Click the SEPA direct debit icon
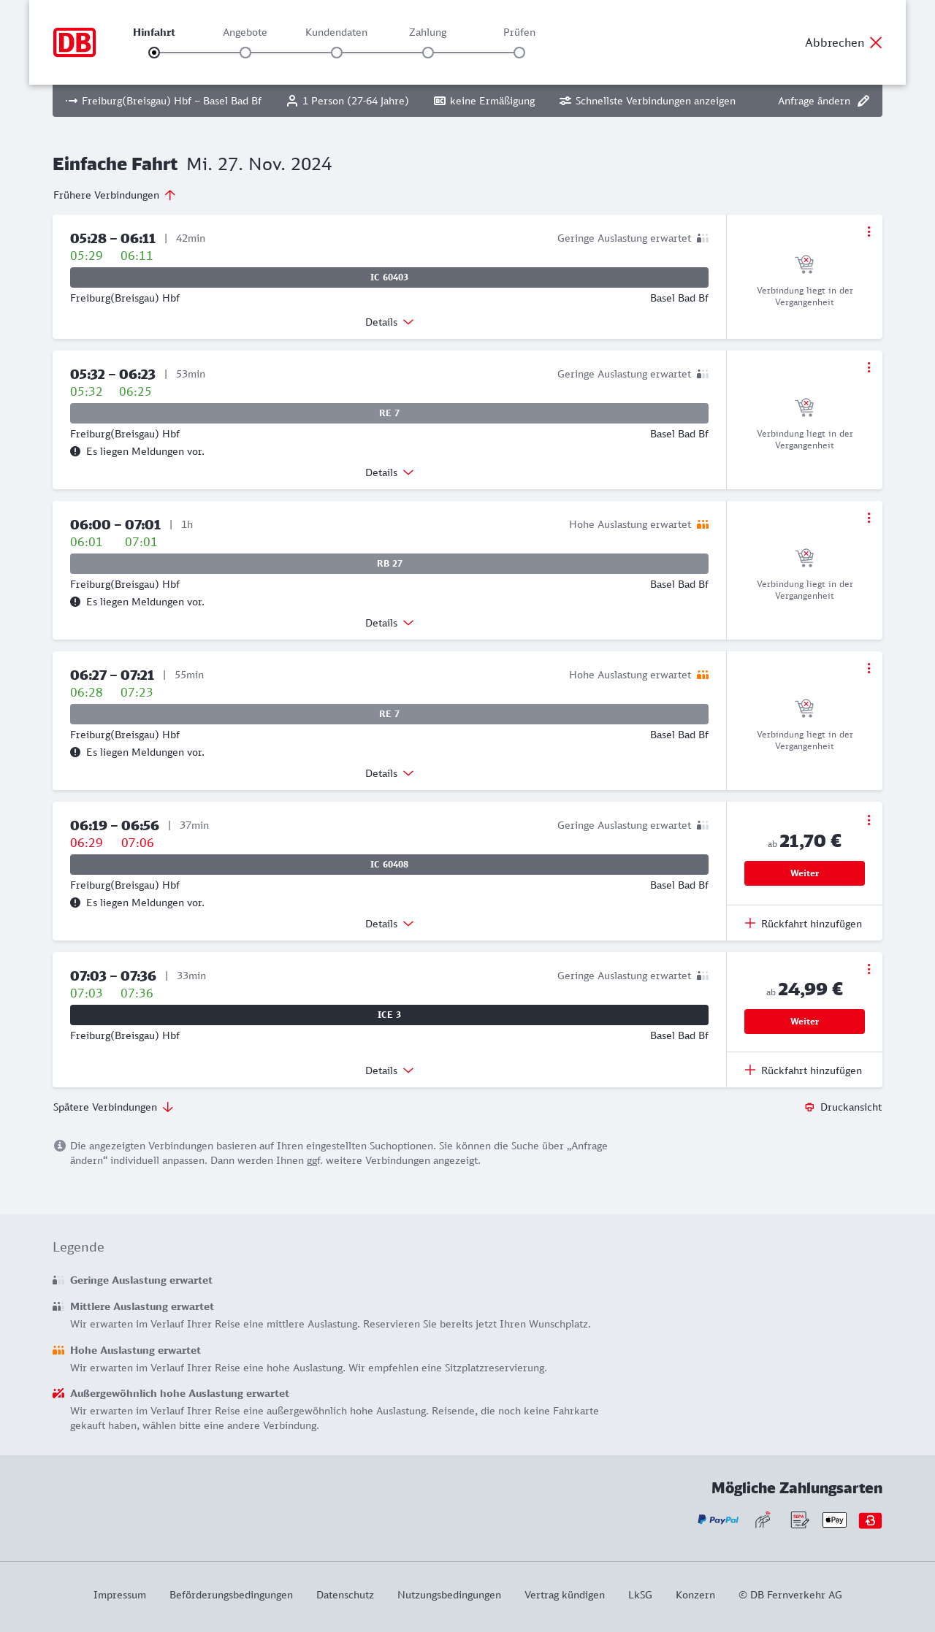The width and height of the screenshot is (935, 1632). pos(799,1520)
